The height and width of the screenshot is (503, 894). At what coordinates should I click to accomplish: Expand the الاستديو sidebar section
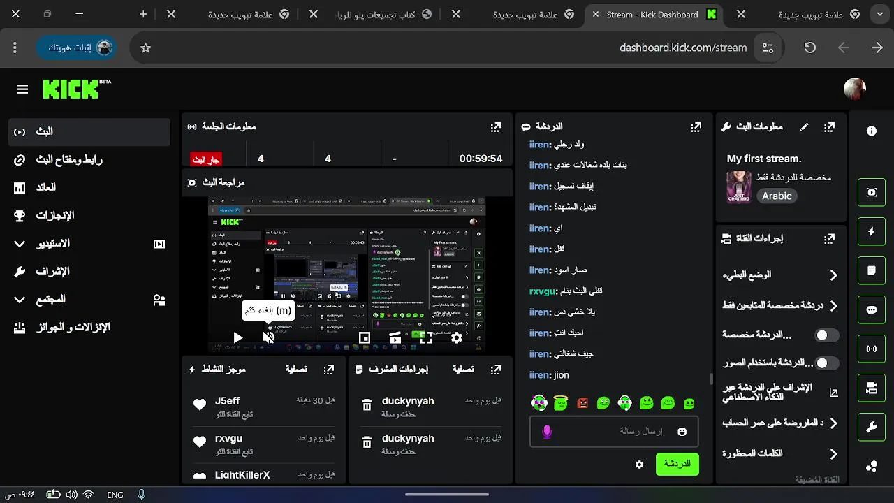pos(89,243)
